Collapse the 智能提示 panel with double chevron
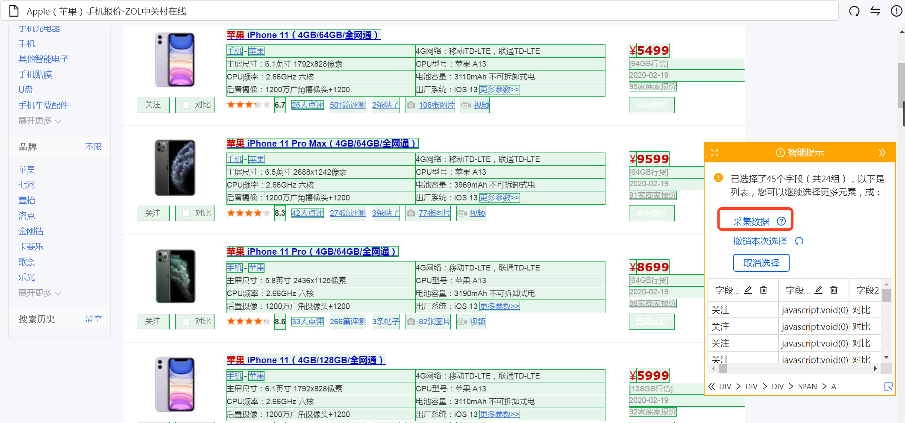 coord(882,153)
